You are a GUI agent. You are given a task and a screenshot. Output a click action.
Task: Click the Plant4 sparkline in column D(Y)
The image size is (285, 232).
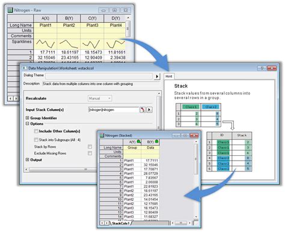pos(115,44)
